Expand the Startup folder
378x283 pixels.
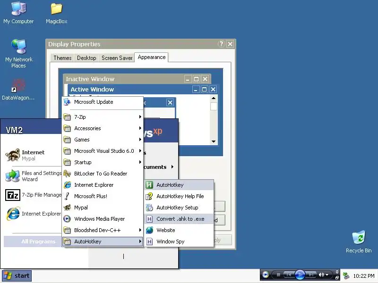tap(103, 162)
